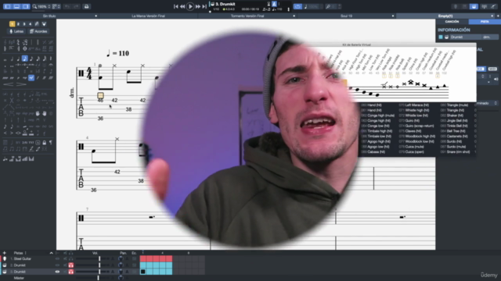Switch to 'La Marca Versión Final' tab
The image size is (501, 281).
coord(148,16)
